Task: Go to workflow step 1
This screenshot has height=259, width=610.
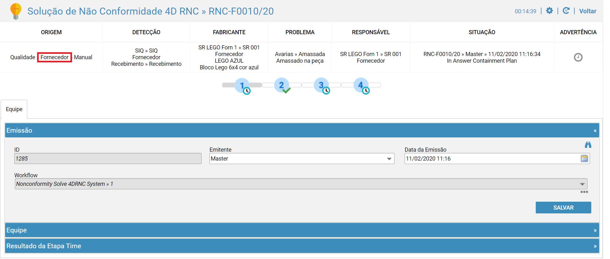Action: pyautogui.click(x=243, y=86)
